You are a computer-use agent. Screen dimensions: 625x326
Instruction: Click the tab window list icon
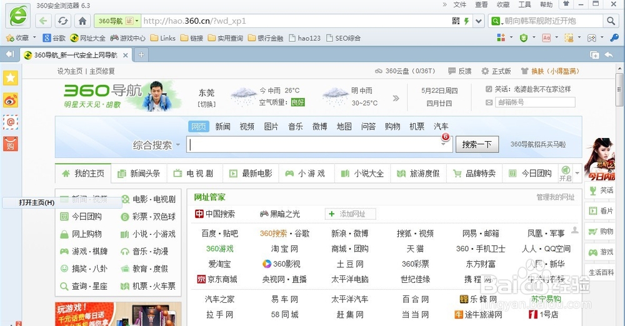594,55
